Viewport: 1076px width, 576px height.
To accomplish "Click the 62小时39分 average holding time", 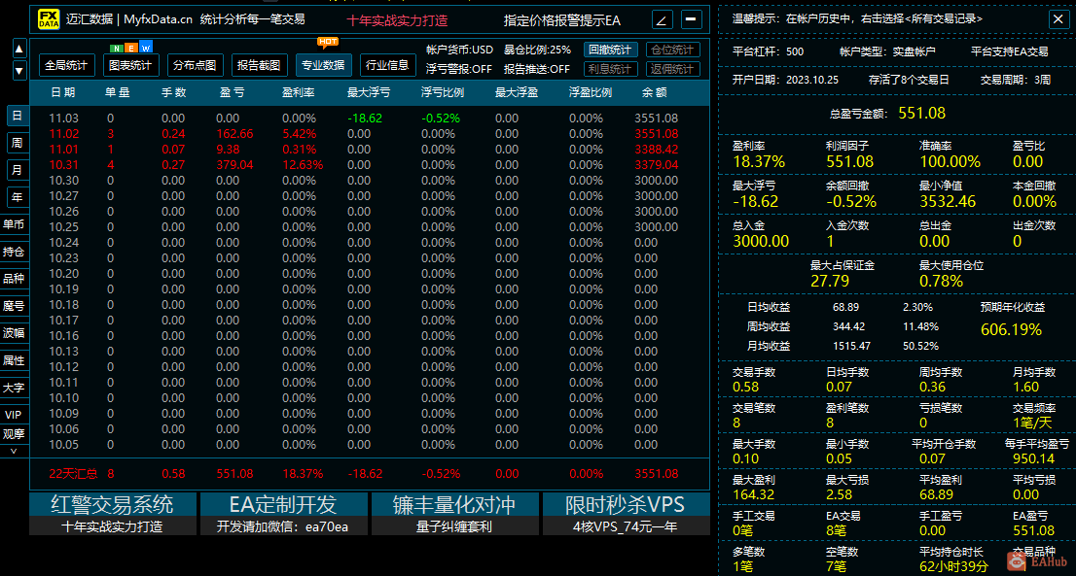I will [953, 566].
